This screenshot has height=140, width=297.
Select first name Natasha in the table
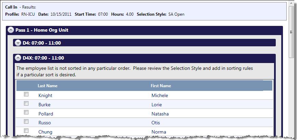160,114
